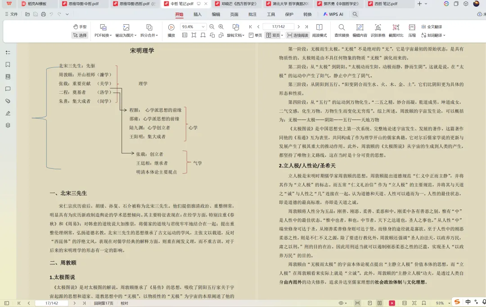This screenshot has width=486, height=307.
Task: Click the zoom in magnifier icon
Action: [x=221, y=27]
